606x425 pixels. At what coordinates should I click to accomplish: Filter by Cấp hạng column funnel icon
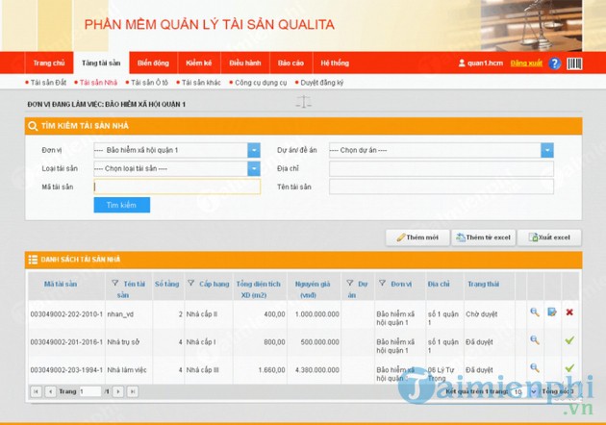coord(190,284)
